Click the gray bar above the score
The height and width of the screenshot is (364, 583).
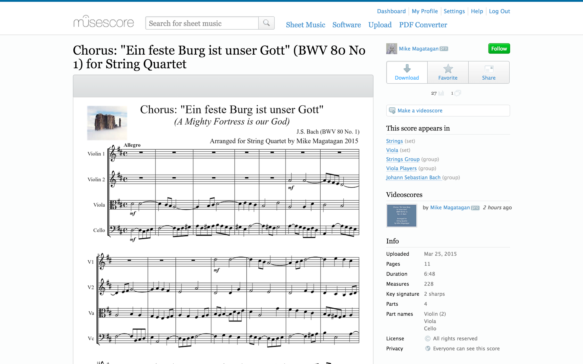click(x=223, y=86)
